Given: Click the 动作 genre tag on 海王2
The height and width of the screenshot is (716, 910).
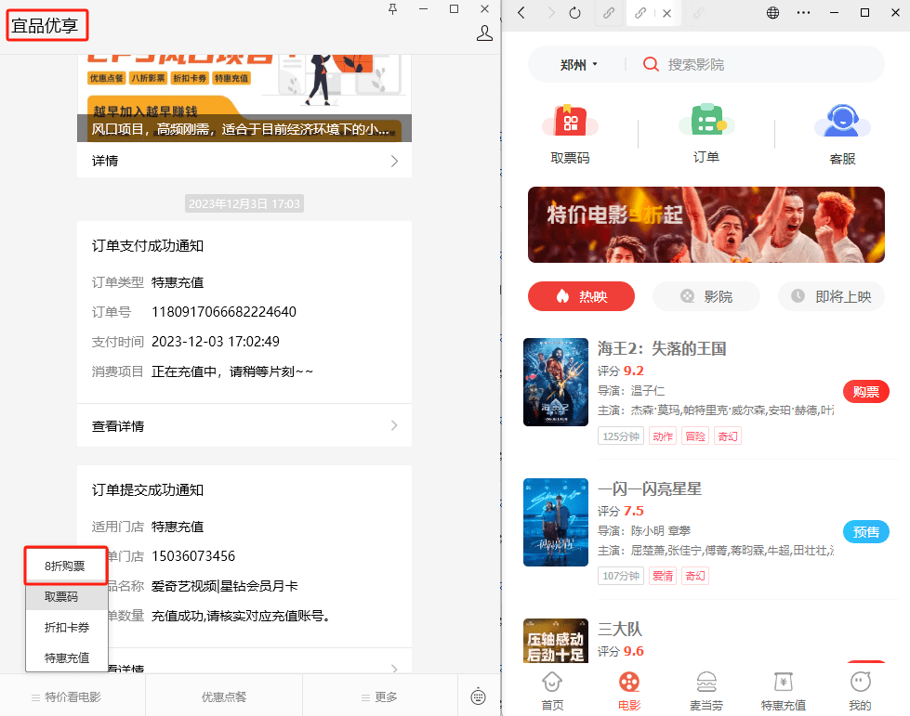Looking at the screenshot, I should point(663,436).
